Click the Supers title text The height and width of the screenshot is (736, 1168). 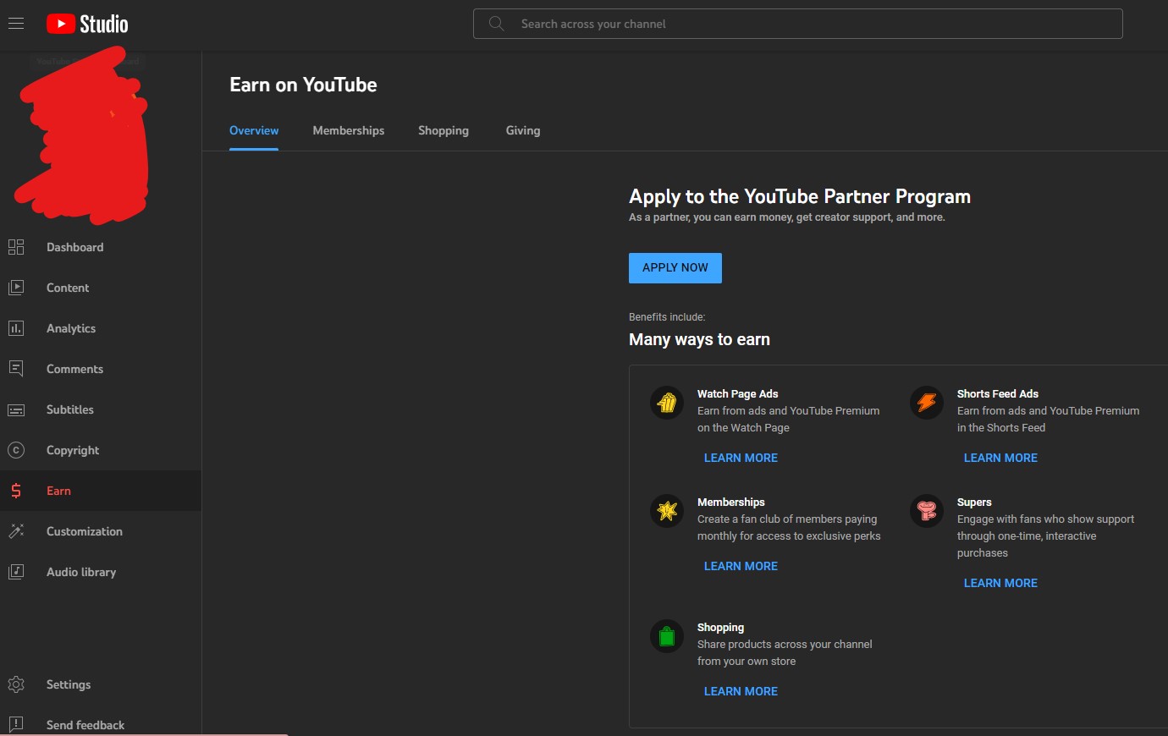tap(974, 502)
